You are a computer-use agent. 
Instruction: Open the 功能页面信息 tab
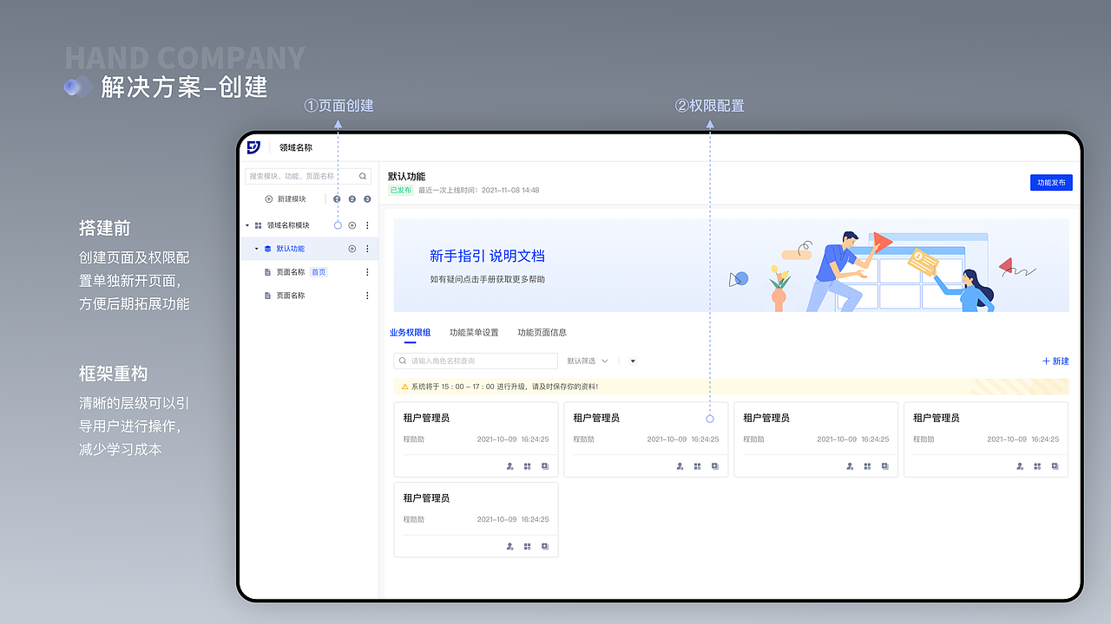click(541, 332)
